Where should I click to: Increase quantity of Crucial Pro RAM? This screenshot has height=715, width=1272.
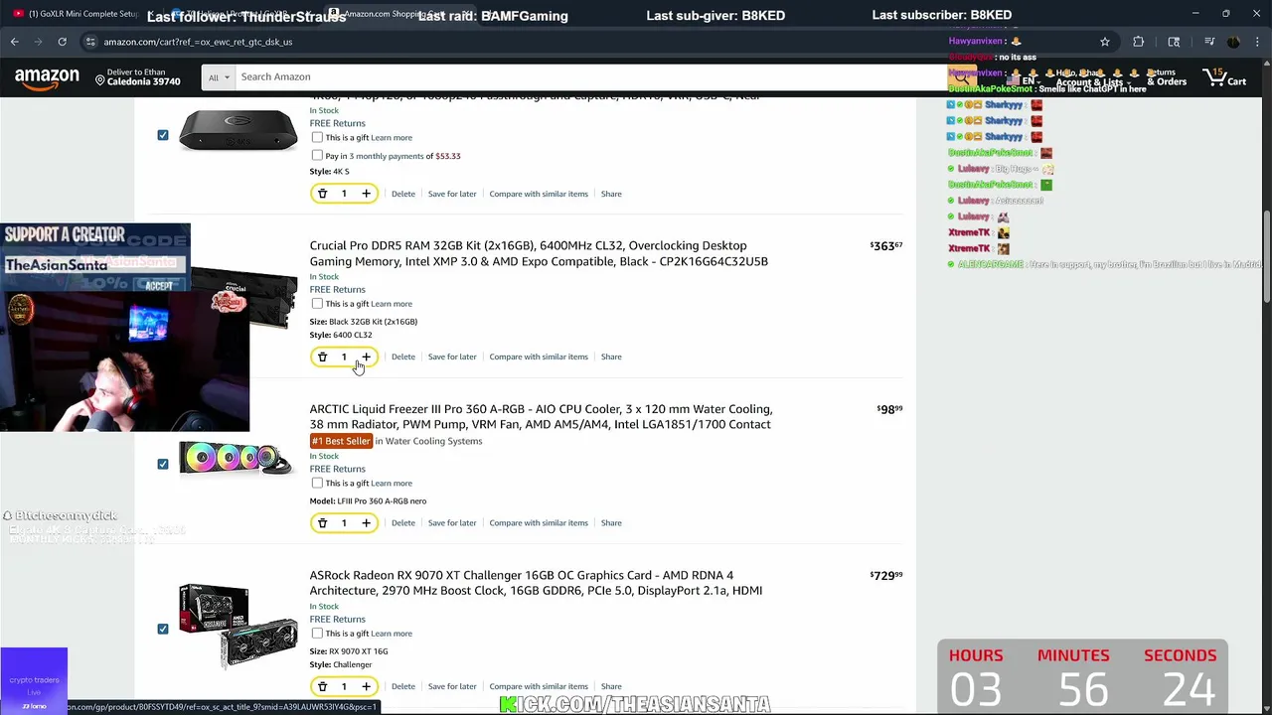pos(366,357)
